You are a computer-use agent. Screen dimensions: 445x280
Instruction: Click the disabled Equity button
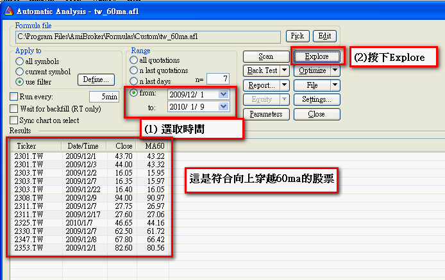(x=262, y=99)
